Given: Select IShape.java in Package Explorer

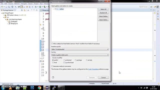Looking at the screenshot, I should tap(14, 23).
